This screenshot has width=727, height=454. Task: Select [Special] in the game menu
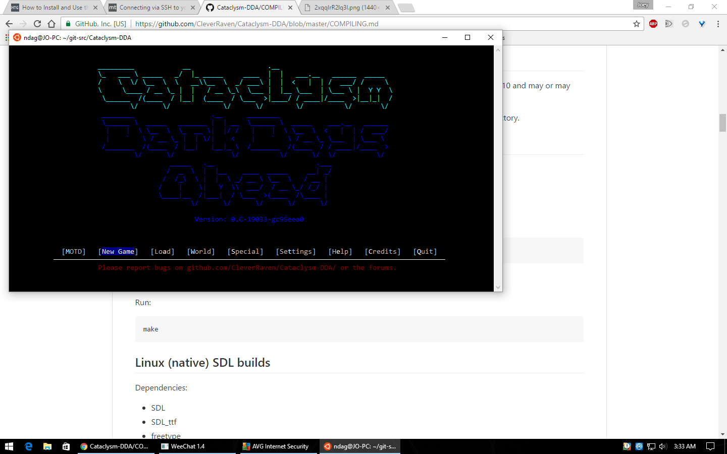point(245,252)
